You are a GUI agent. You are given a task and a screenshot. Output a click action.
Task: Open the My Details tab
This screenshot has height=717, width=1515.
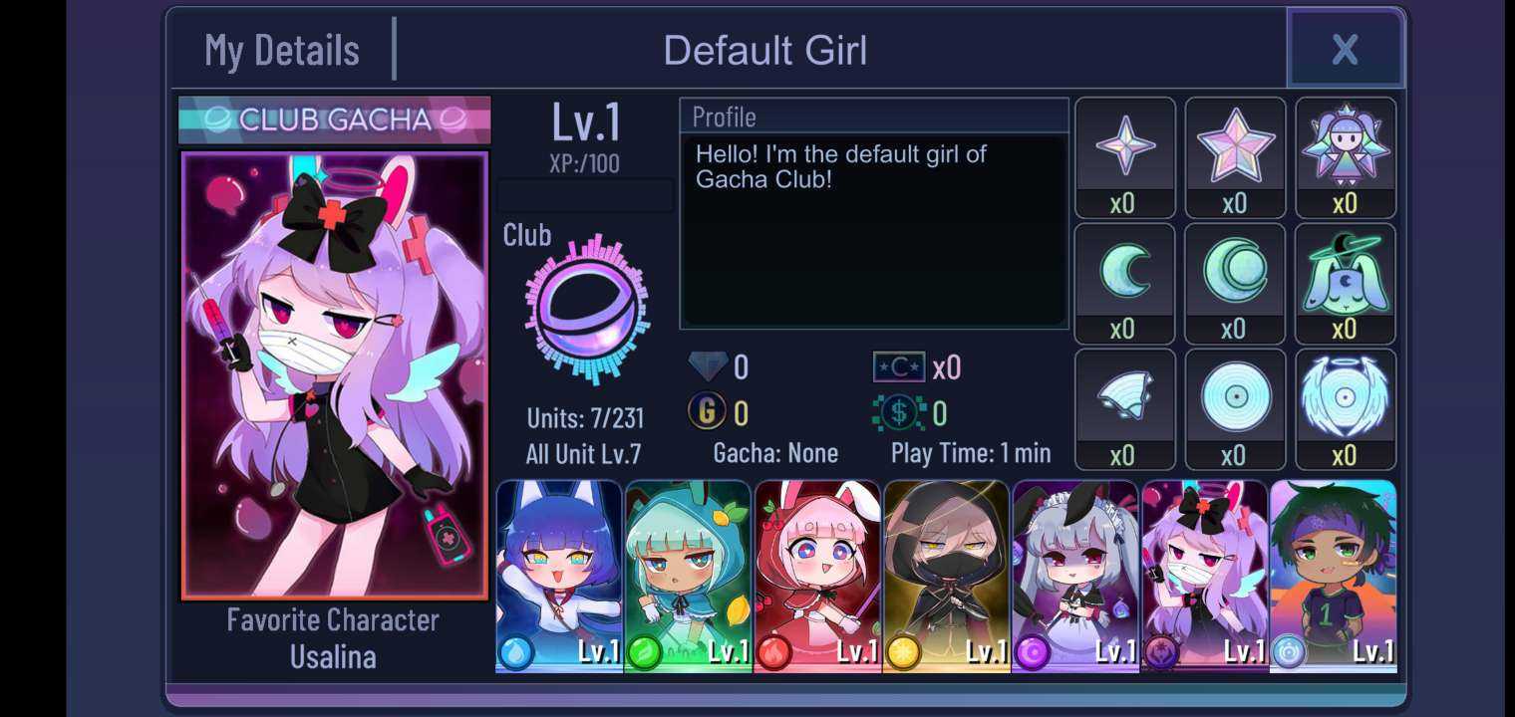pos(282,50)
